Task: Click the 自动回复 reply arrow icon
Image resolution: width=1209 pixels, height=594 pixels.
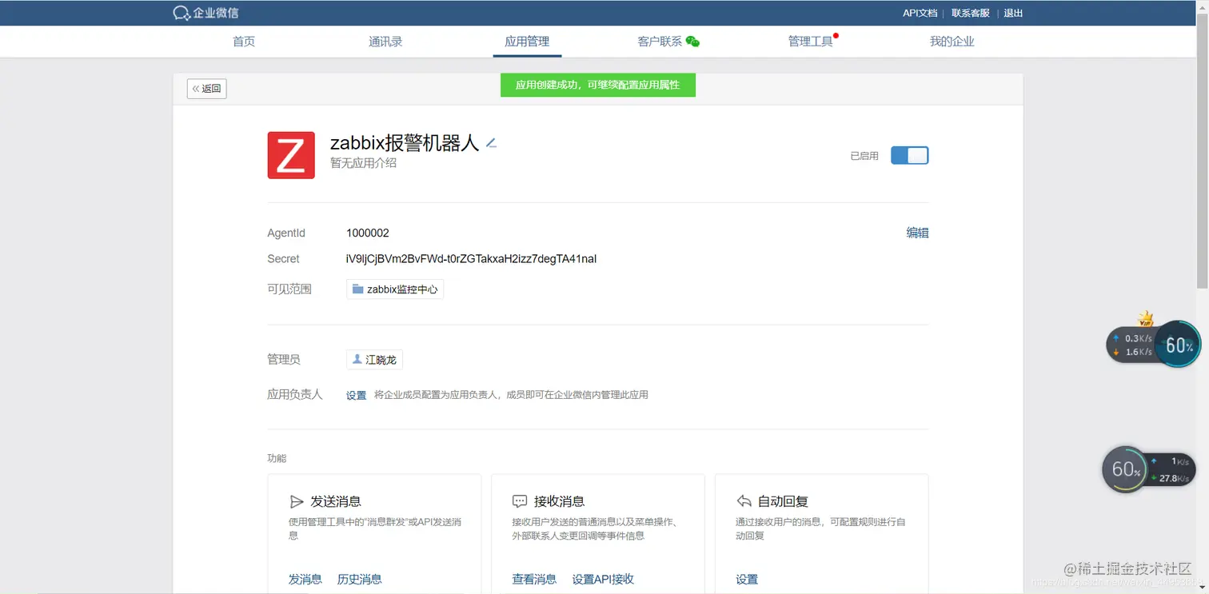Action: (744, 501)
